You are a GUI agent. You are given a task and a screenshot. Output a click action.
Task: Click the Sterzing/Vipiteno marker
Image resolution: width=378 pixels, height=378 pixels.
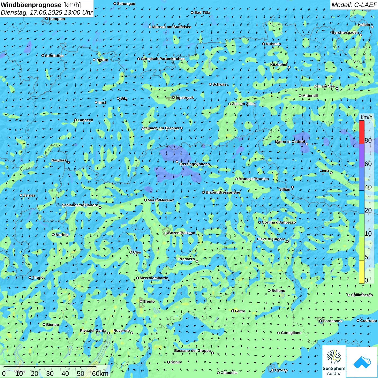coord(177,162)
